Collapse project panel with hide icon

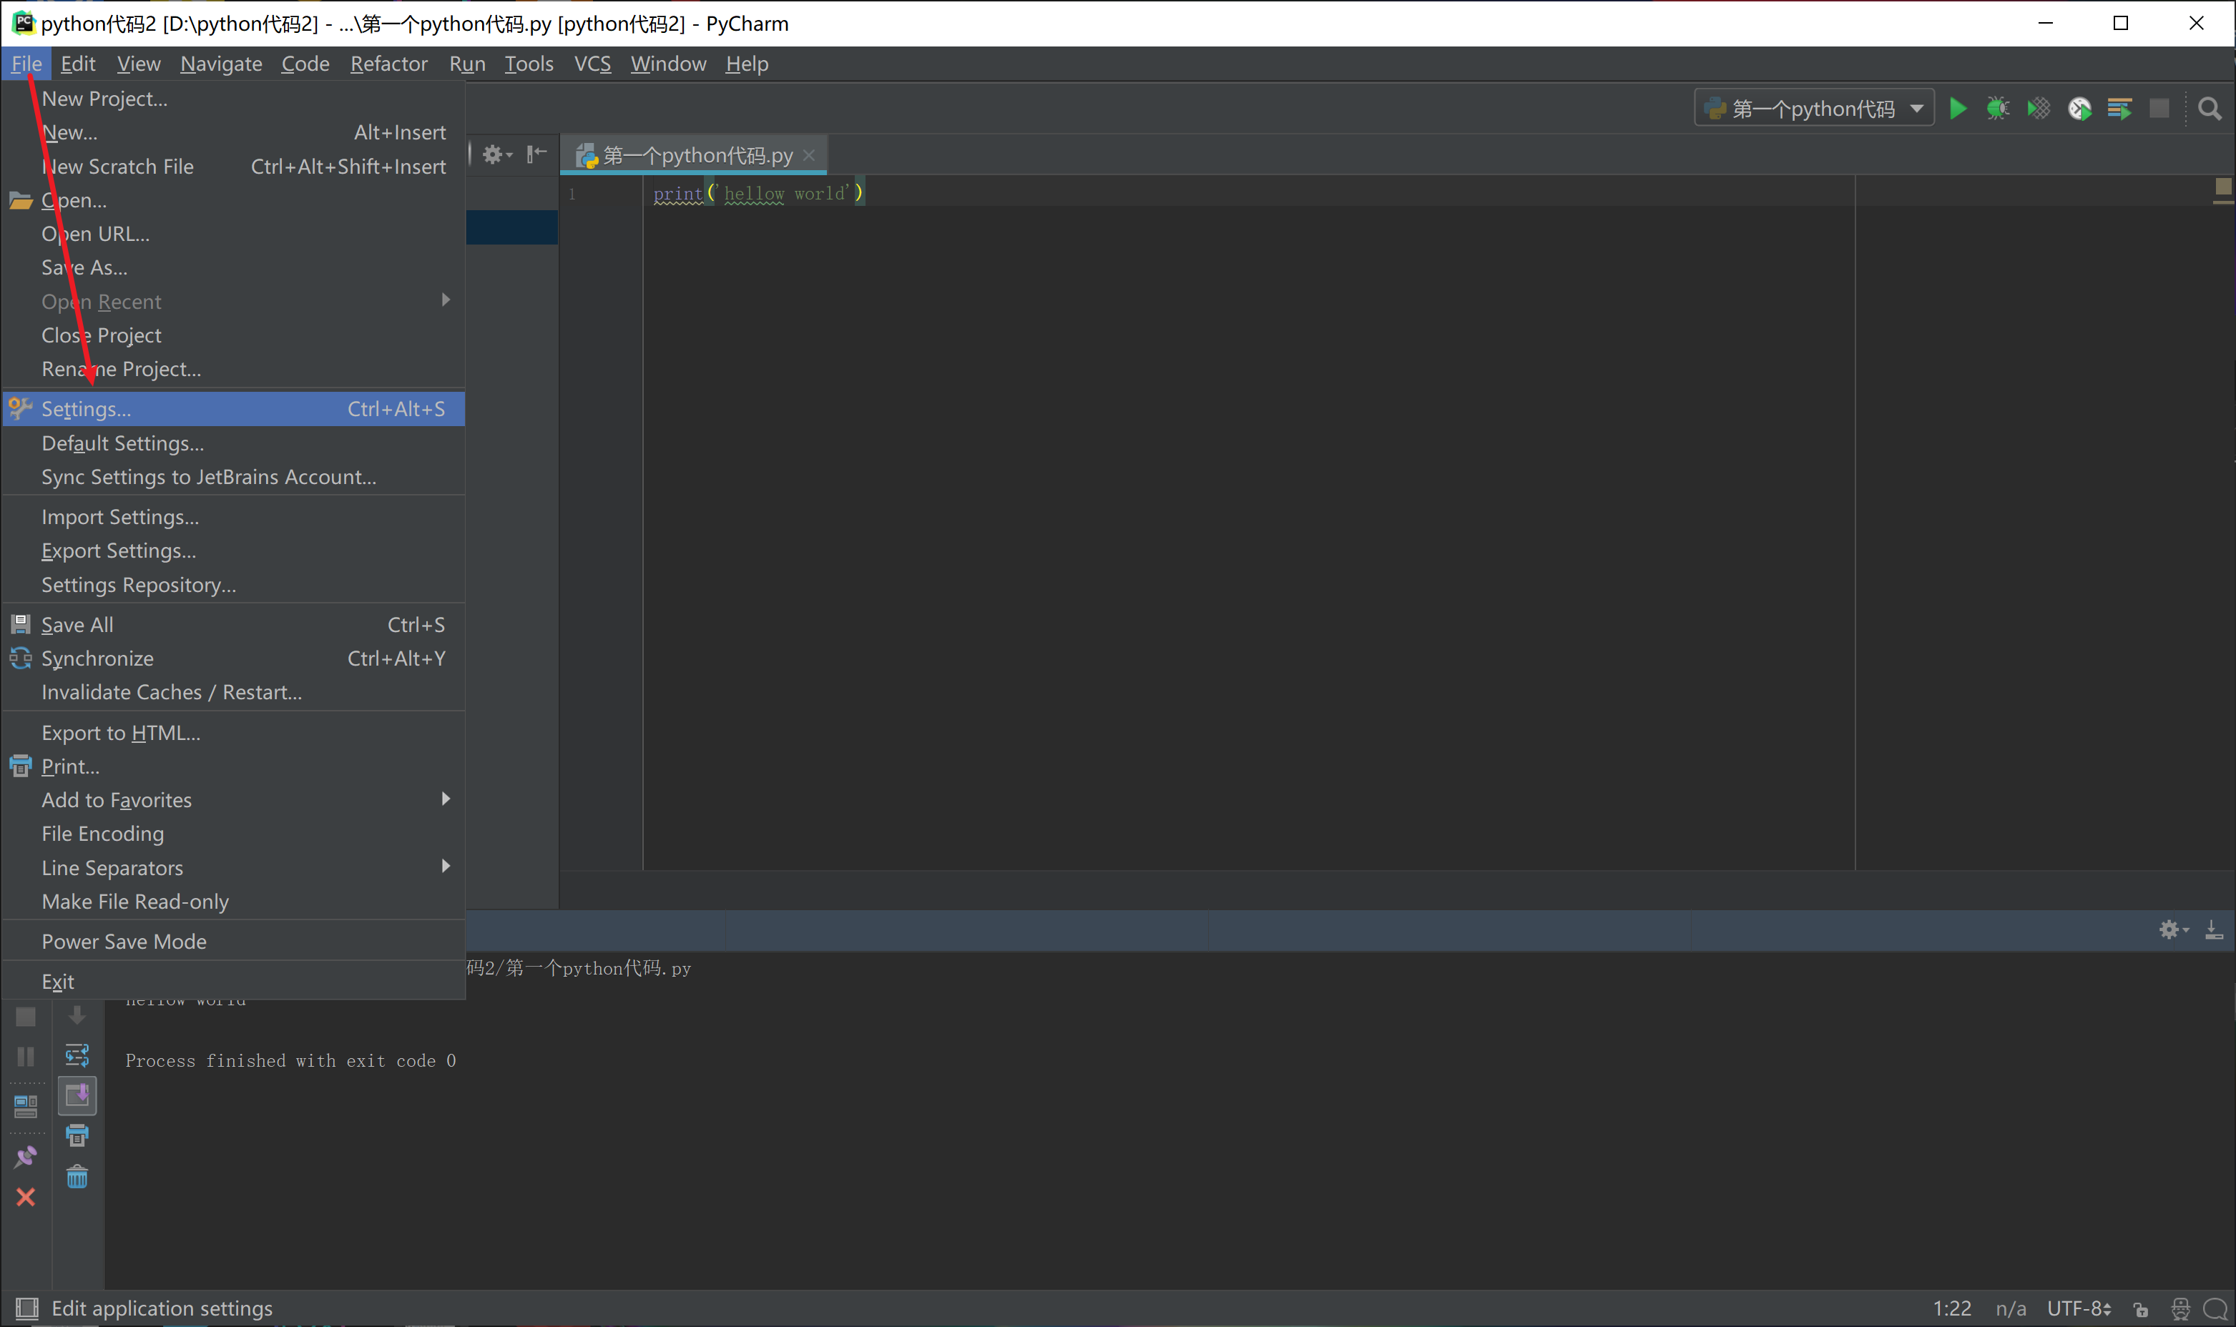[536, 154]
